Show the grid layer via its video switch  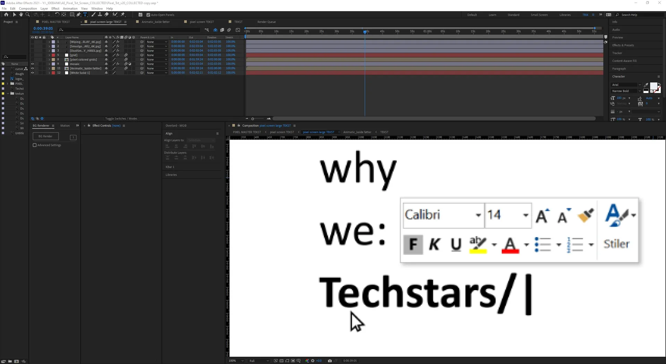coord(32,55)
